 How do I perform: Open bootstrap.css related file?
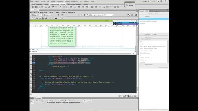click(x=43, y=12)
